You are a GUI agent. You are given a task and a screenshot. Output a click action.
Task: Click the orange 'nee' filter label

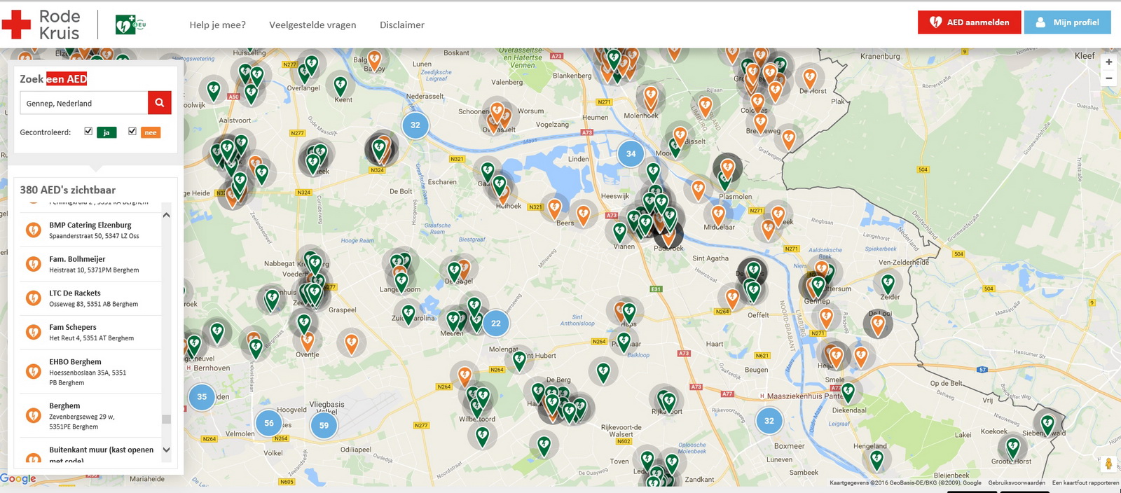(x=151, y=132)
